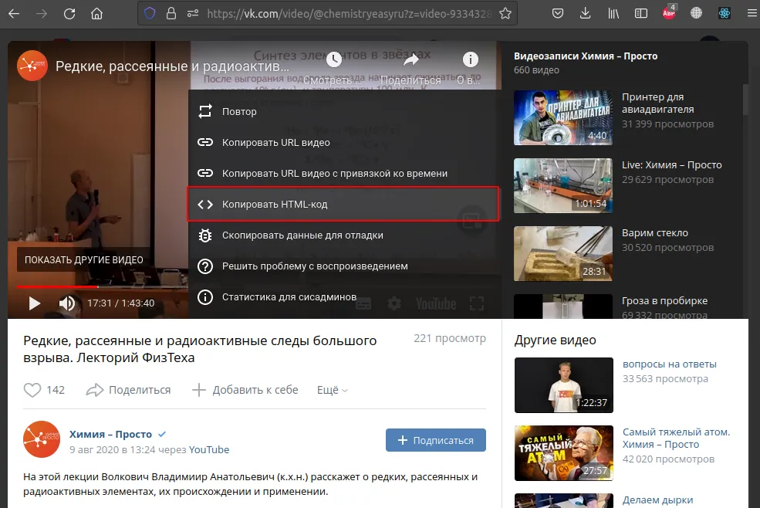760x508 pixels.
Task: Click Поделиться below the video
Action: [128, 390]
